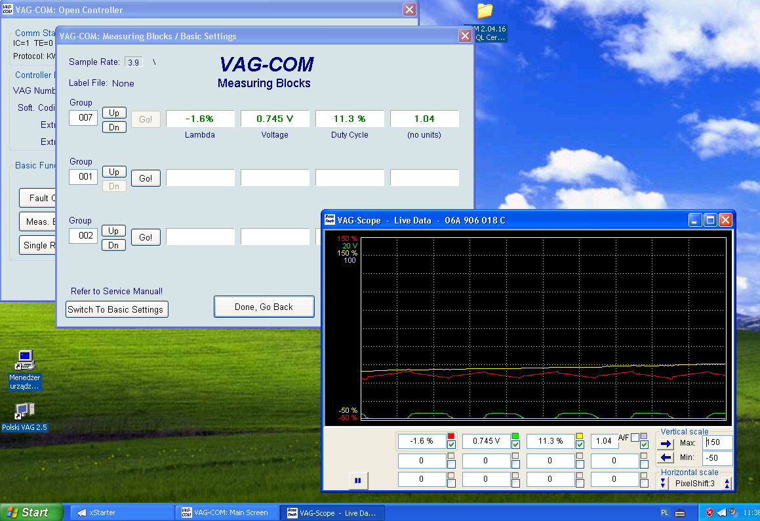Click the VAG-Scope window title icon
The width and height of the screenshot is (760, 521).
(x=330, y=220)
